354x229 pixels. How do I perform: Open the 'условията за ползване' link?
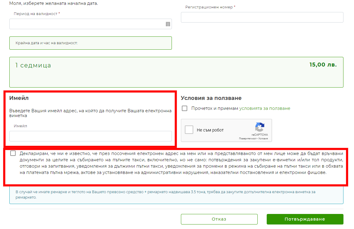pos(265,108)
